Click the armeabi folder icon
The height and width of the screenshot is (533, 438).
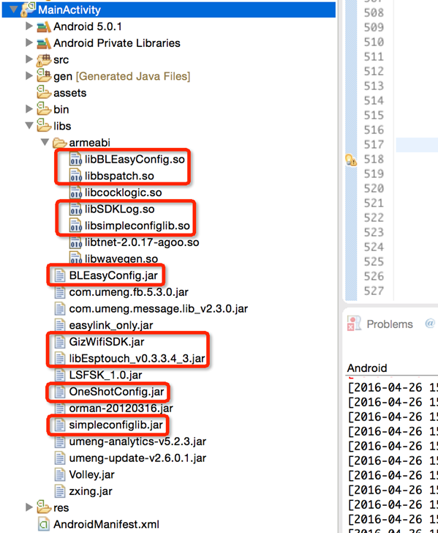[x=59, y=143]
